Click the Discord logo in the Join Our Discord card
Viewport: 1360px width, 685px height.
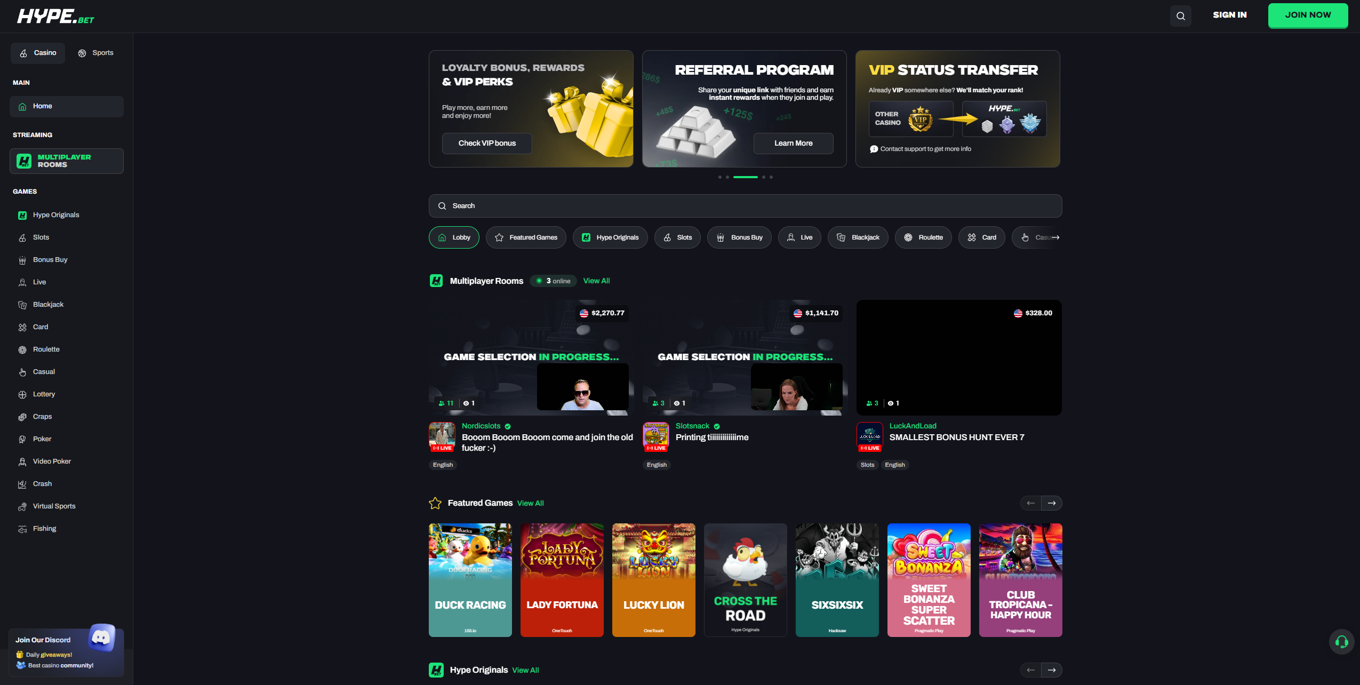[101, 637]
